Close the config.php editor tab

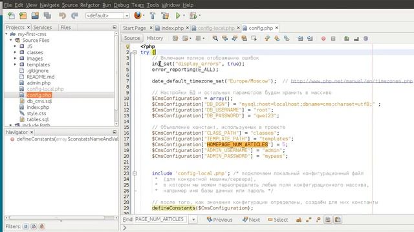[277, 28]
